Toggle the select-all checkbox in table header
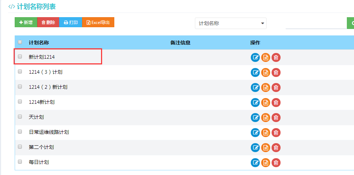This screenshot has height=175, width=354. [x=20, y=42]
